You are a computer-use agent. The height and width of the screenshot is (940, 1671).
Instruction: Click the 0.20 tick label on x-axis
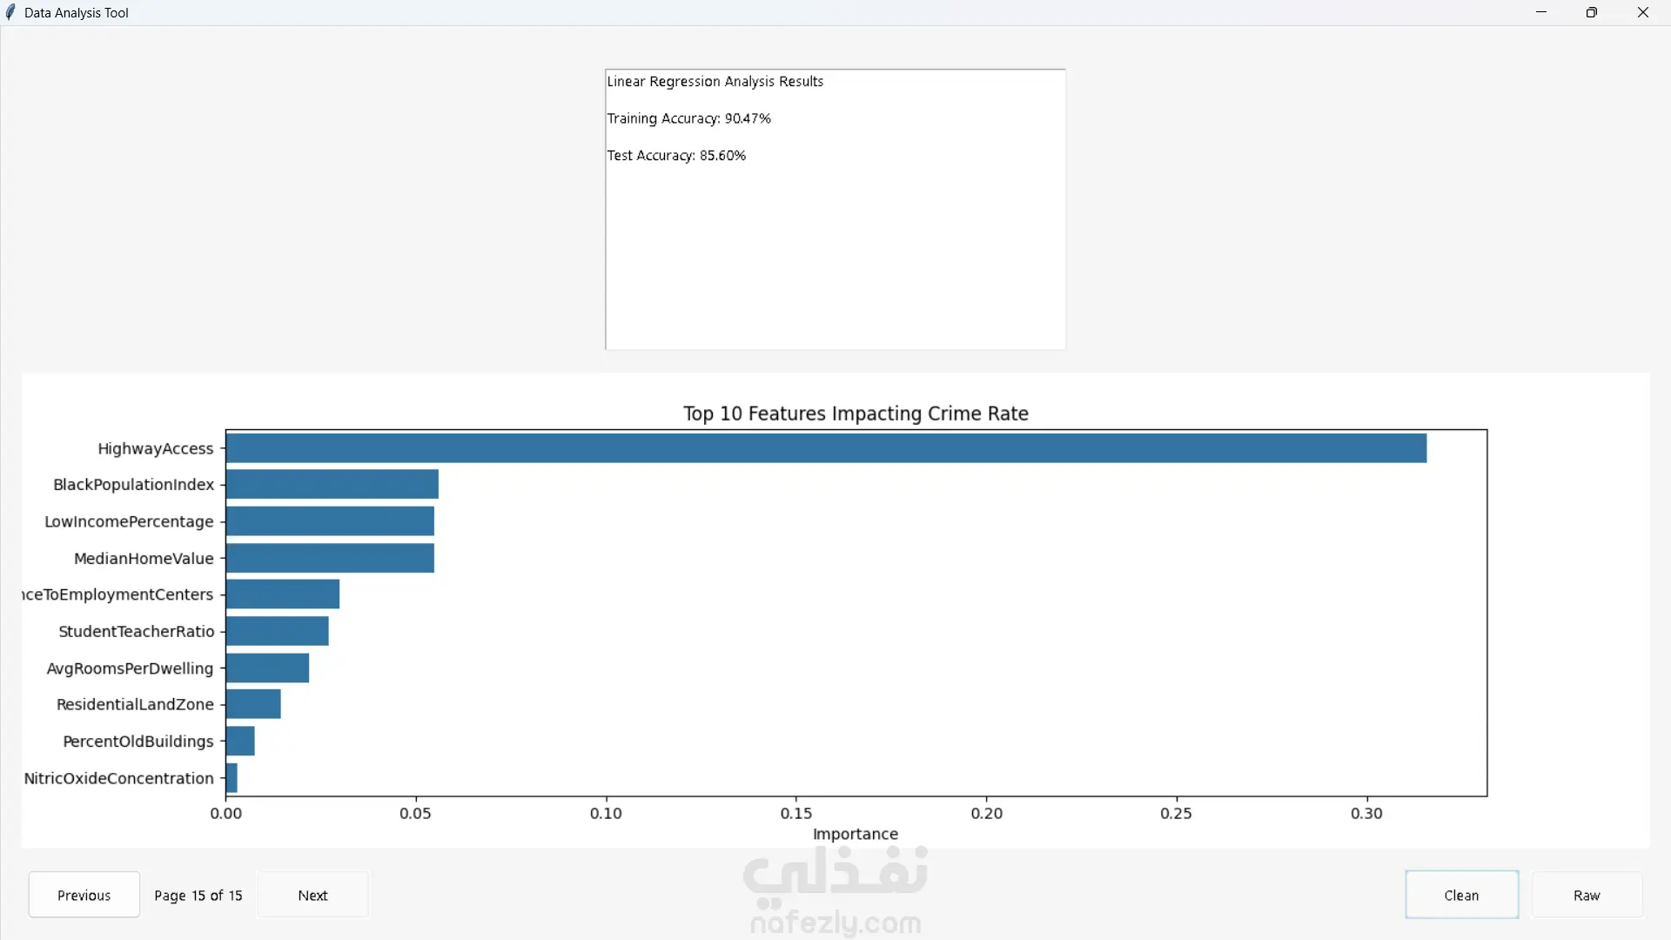point(987,813)
